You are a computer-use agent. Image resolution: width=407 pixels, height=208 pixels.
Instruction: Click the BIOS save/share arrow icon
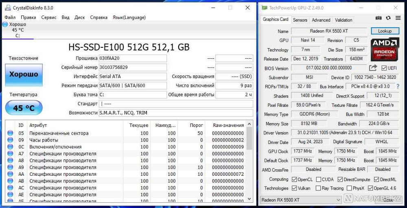pyautogui.click(x=373, y=68)
